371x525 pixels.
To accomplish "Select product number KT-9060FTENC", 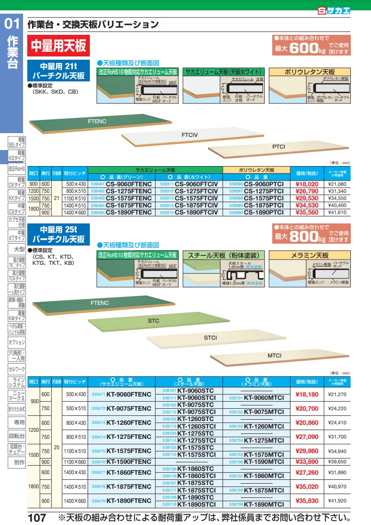I will (129, 394).
